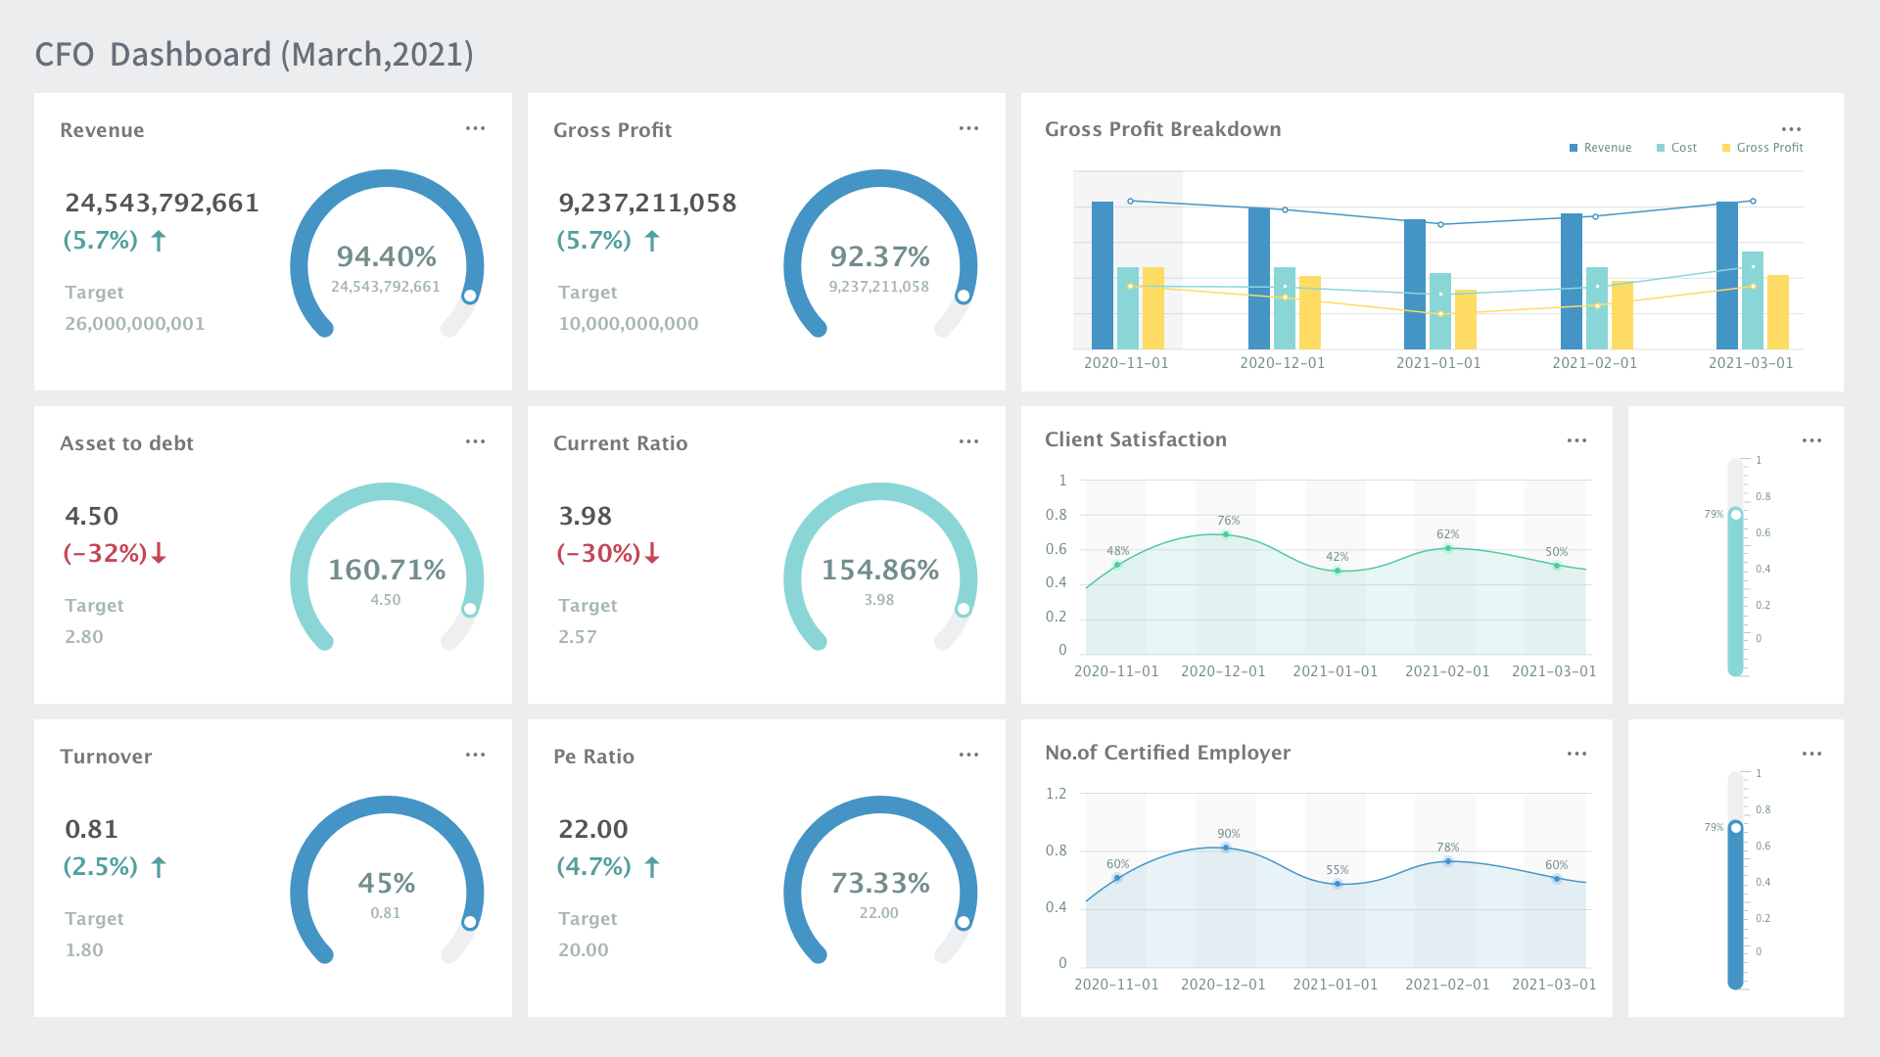Click the Asset to debt target value 2.80

click(84, 636)
